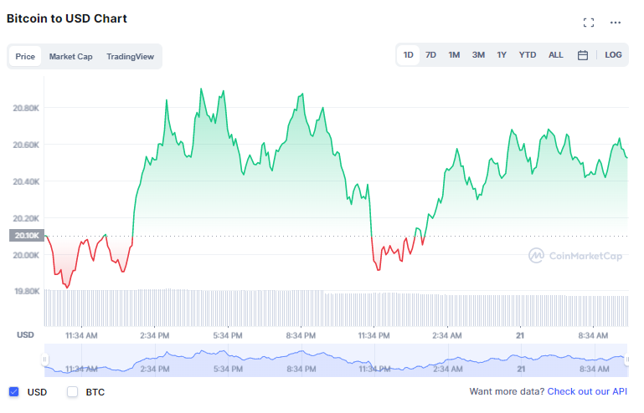644x413 pixels.
Task: Show the 1Y time range
Action: pyautogui.click(x=502, y=55)
